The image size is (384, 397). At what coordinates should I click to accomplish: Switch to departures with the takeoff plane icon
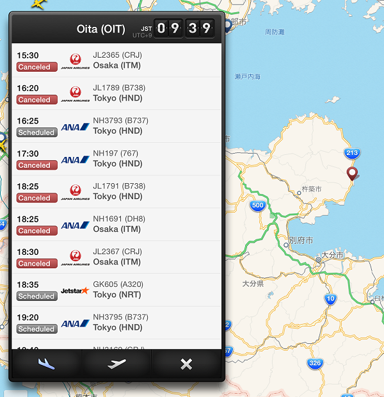tap(116, 364)
